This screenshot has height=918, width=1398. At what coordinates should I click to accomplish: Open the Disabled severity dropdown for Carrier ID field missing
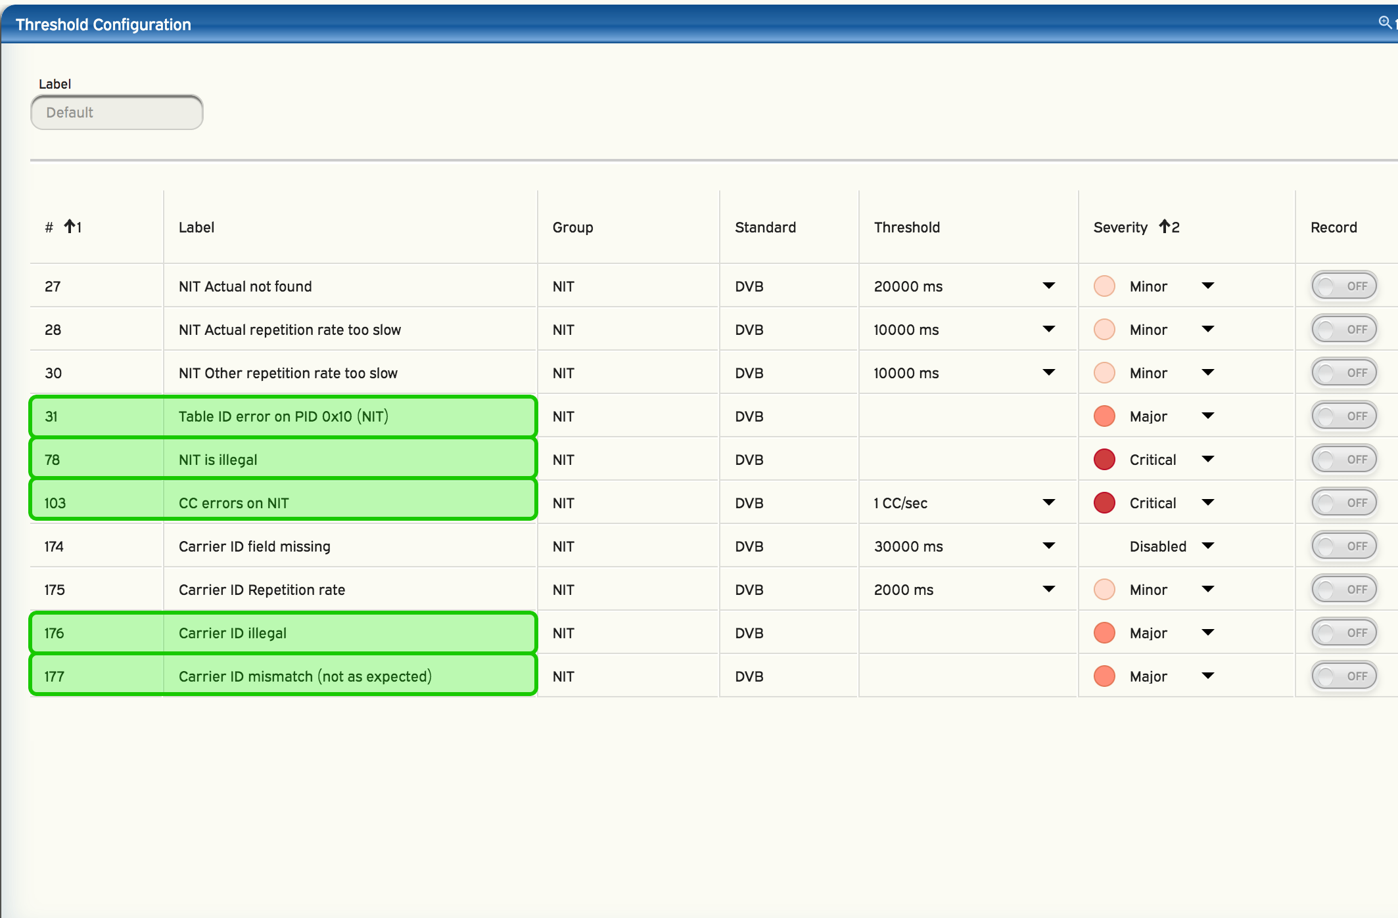click(x=1207, y=546)
